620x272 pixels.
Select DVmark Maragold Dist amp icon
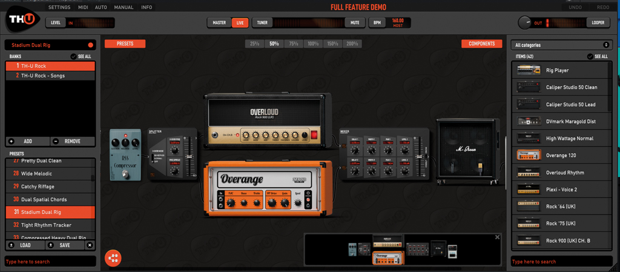point(529,121)
